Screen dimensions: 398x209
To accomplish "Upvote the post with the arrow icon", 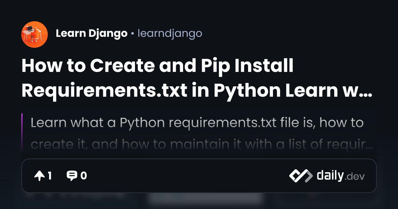I will tap(39, 176).
